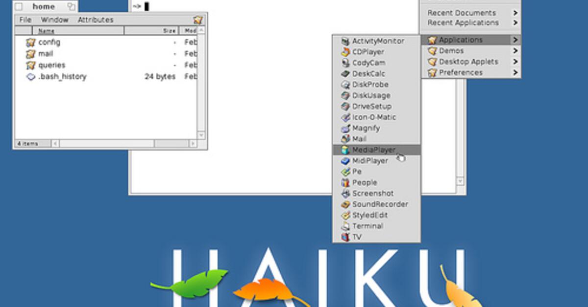The height and width of the screenshot is (307, 588).
Task: Open MidiPlayer via its icon
Action: point(345,161)
